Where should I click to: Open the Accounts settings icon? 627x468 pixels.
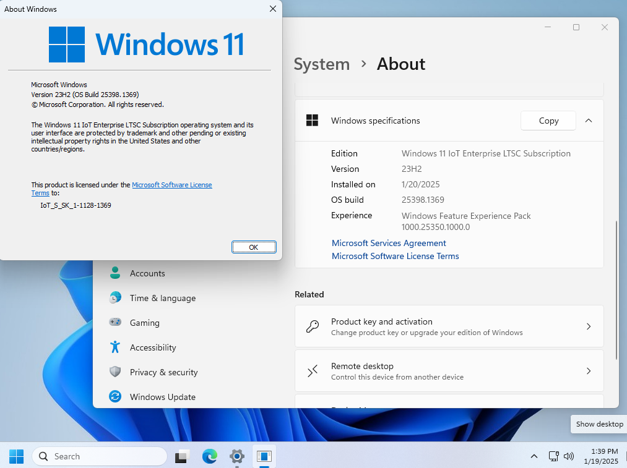point(115,273)
